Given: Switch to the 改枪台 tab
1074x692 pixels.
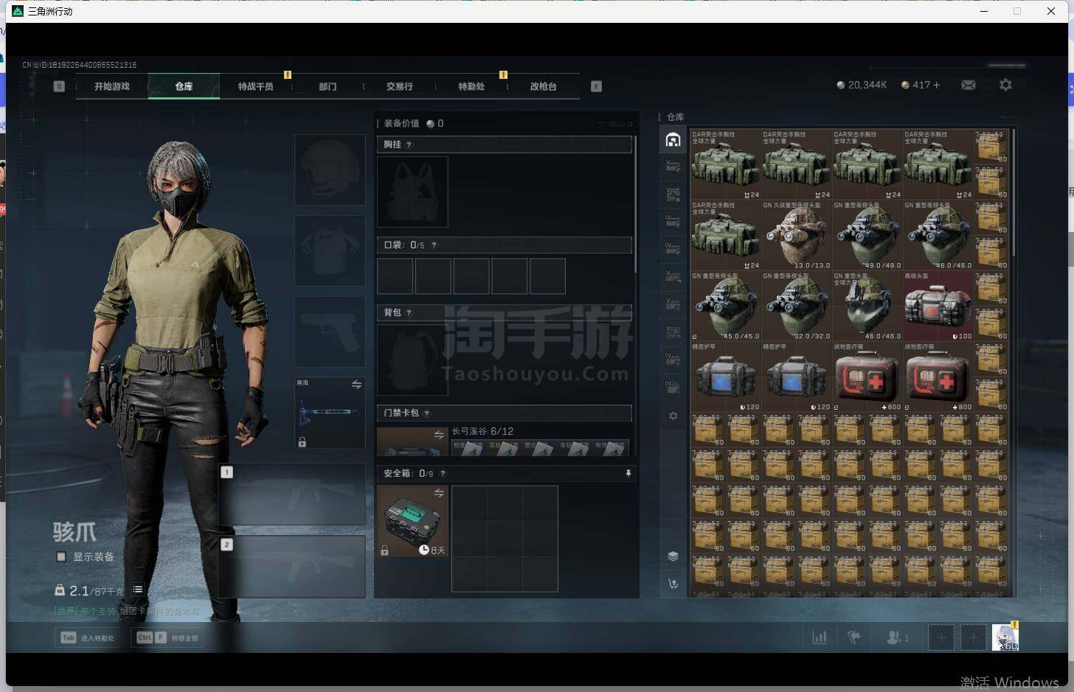Looking at the screenshot, I should coord(543,86).
